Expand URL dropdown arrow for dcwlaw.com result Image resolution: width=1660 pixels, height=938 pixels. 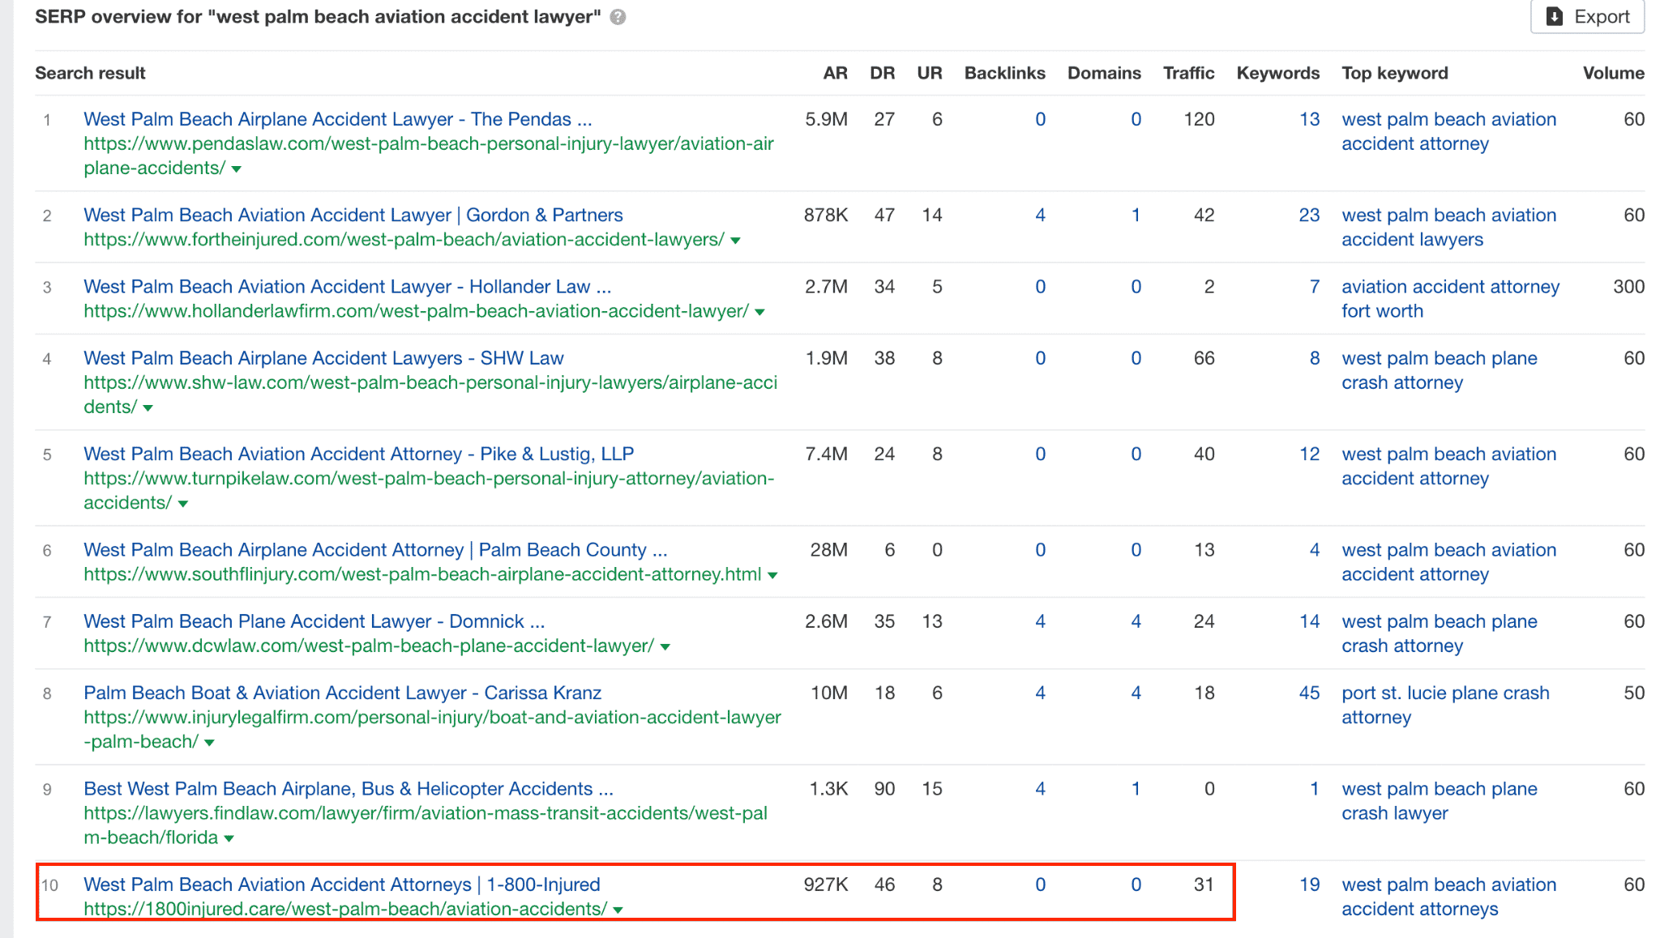coord(665,647)
